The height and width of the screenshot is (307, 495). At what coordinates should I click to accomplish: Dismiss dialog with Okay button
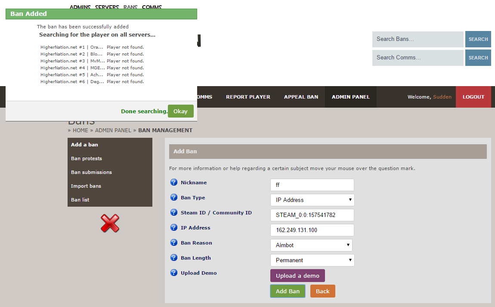(x=181, y=111)
